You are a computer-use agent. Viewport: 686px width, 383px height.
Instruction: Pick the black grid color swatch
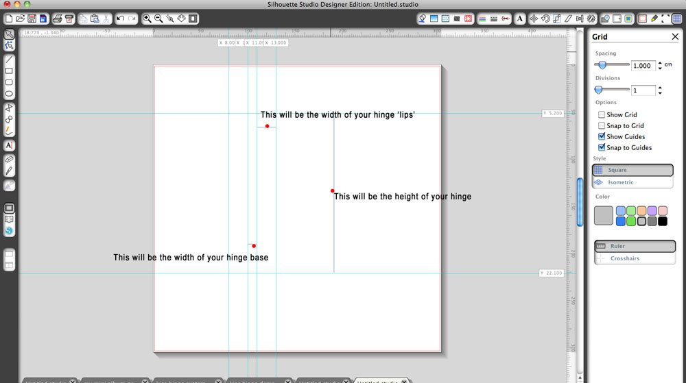662,221
